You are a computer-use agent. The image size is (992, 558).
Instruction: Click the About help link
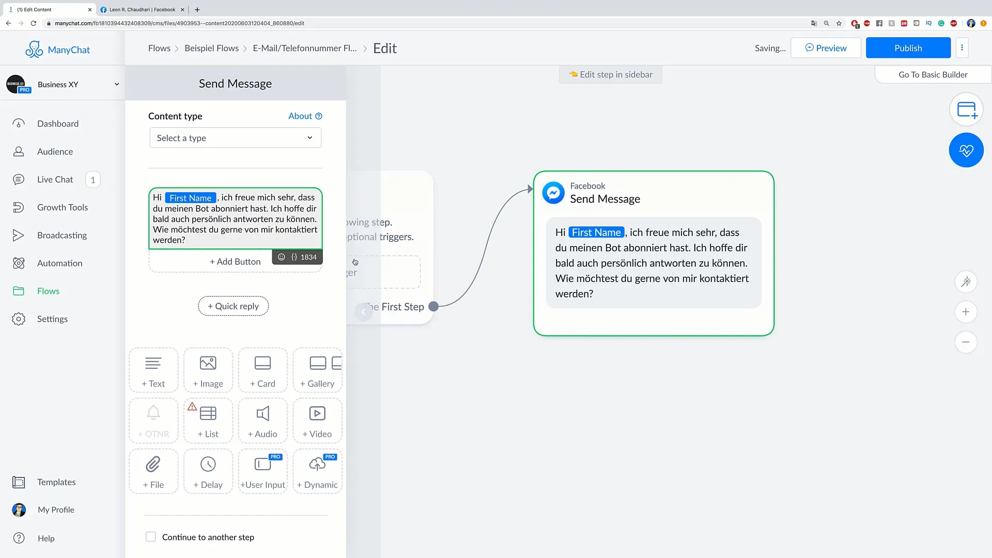coord(305,116)
